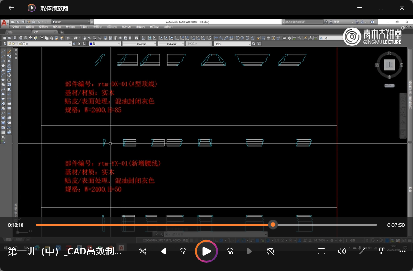Image resolution: width=413 pixels, height=271 pixels.
Task: Expand the 1-1 annotation style dropdown
Action: coord(332,38)
